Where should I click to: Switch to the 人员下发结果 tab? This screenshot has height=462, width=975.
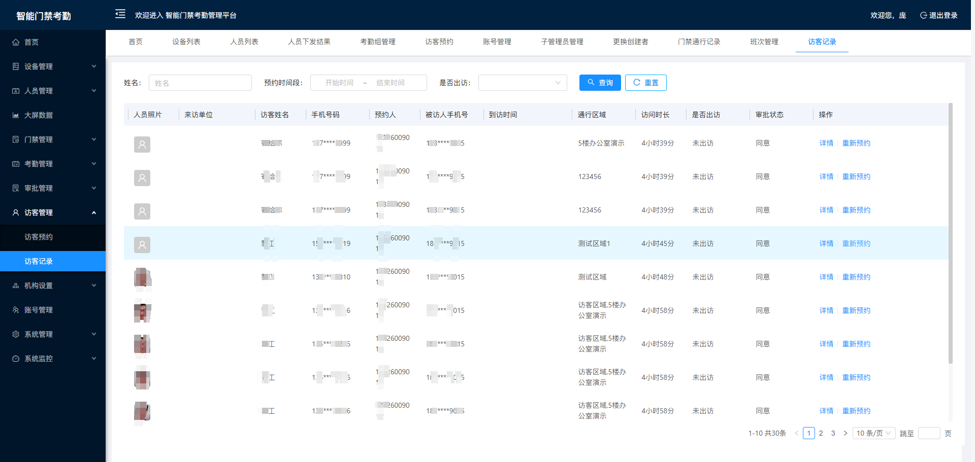309,42
